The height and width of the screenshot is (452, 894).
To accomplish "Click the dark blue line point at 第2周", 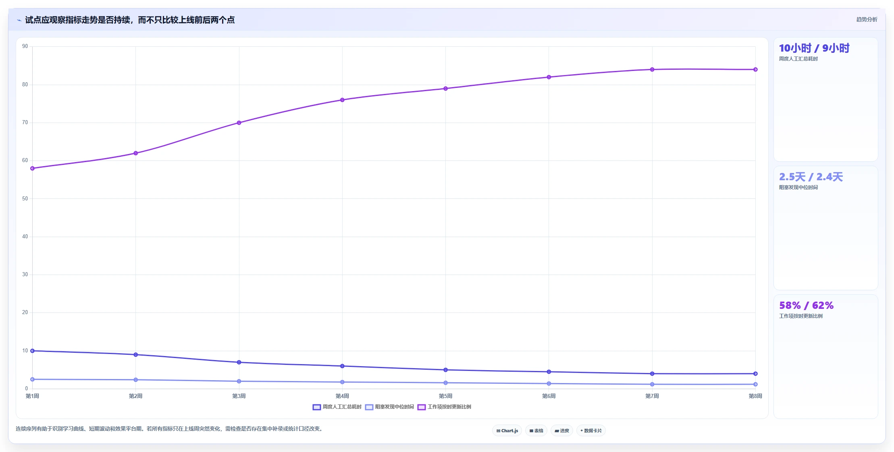I will pyautogui.click(x=135, y=355).
